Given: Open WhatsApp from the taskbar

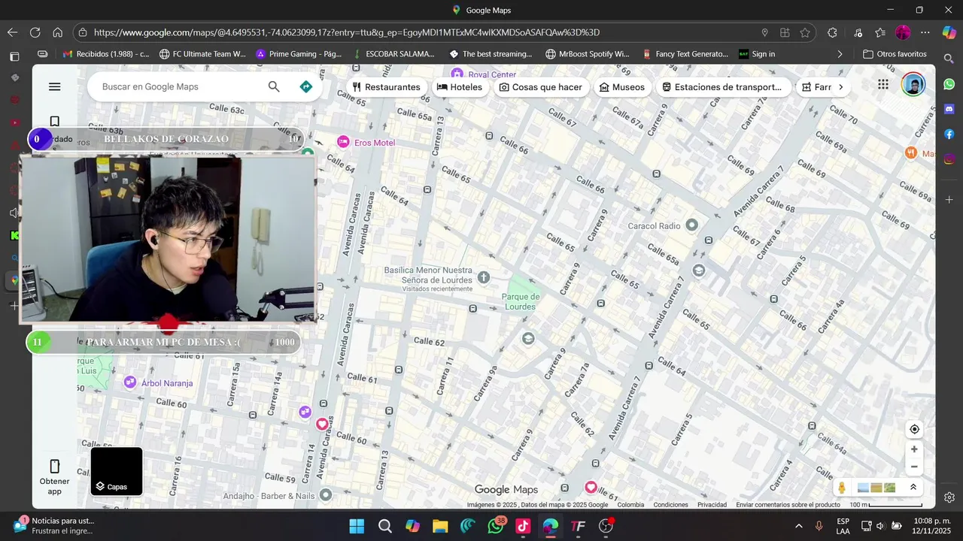Looking at the screenshot, I should pos(495,526).
